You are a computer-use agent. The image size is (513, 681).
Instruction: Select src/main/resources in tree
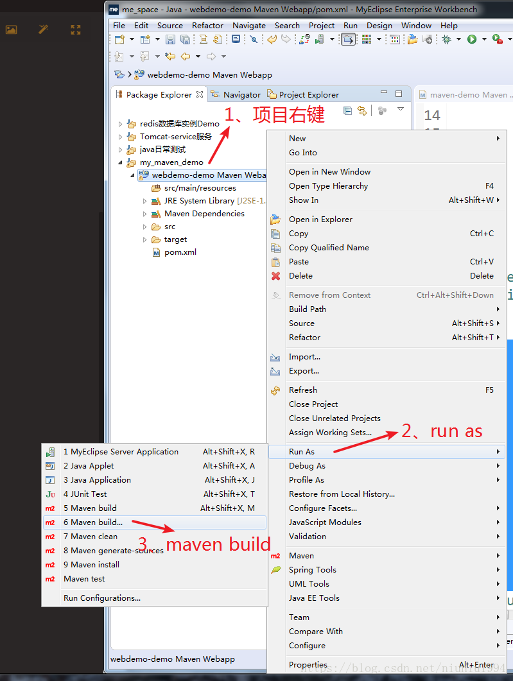(x=194, y=188)
